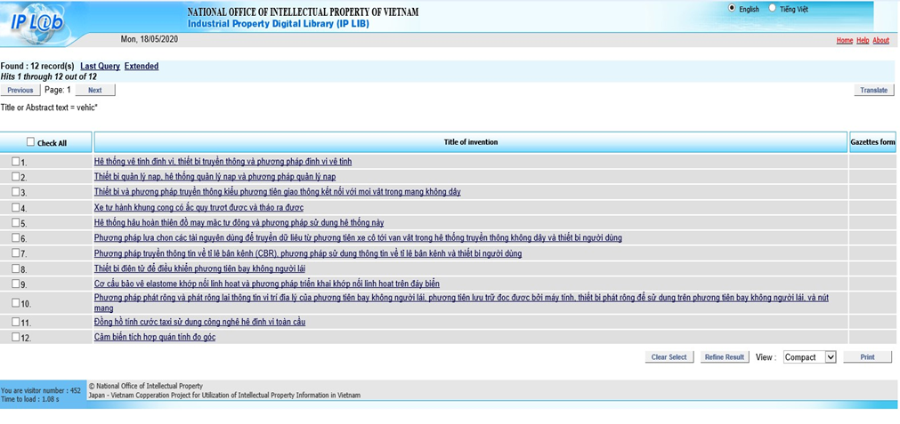Tick the Check All checkbox
900x424 pixels.
click(30, 141)
